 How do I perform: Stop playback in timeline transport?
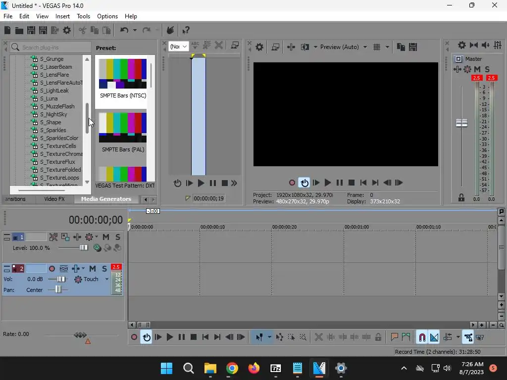pos(194,337)
